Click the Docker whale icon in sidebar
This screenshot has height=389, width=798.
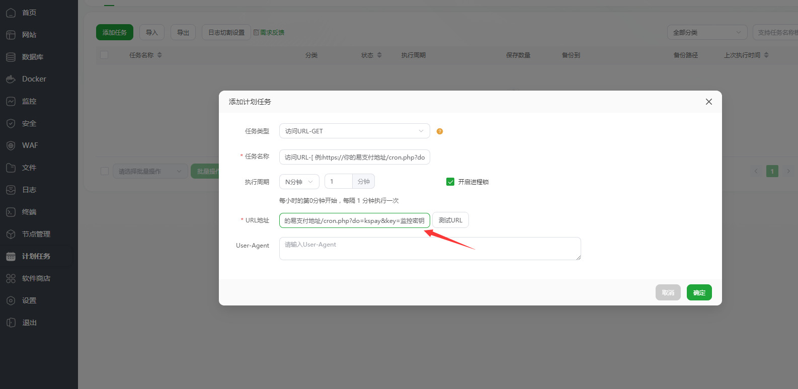11,79
